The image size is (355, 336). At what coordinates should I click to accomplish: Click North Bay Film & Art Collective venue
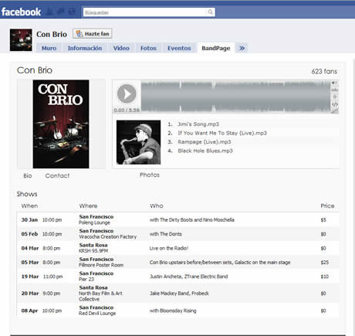click(100, 297)
